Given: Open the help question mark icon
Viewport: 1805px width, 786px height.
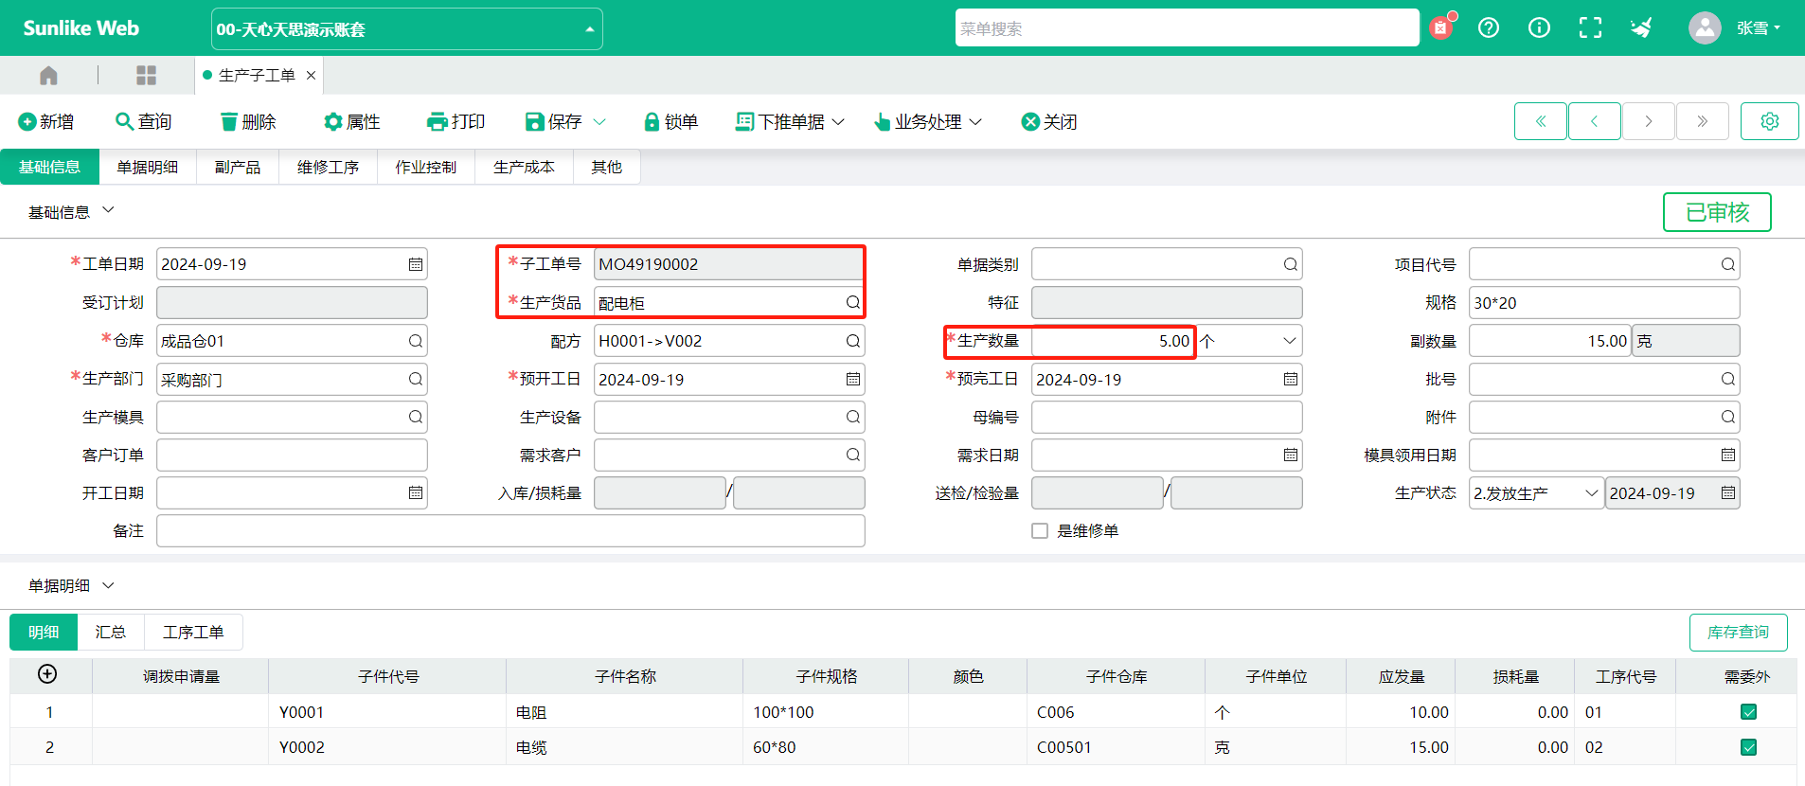Looking at the screenshot, I should click(1489, 27).
